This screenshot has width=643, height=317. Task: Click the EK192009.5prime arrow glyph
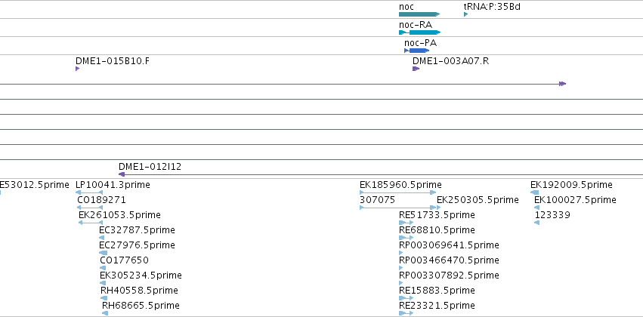point(534,192)
